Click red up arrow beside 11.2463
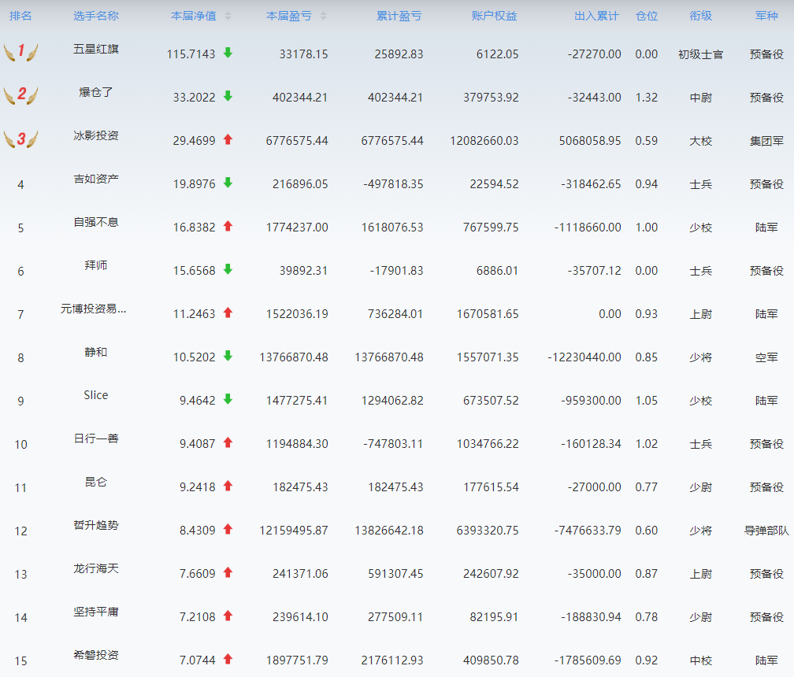This screenshot has height=677, width=794. (228, 313)
